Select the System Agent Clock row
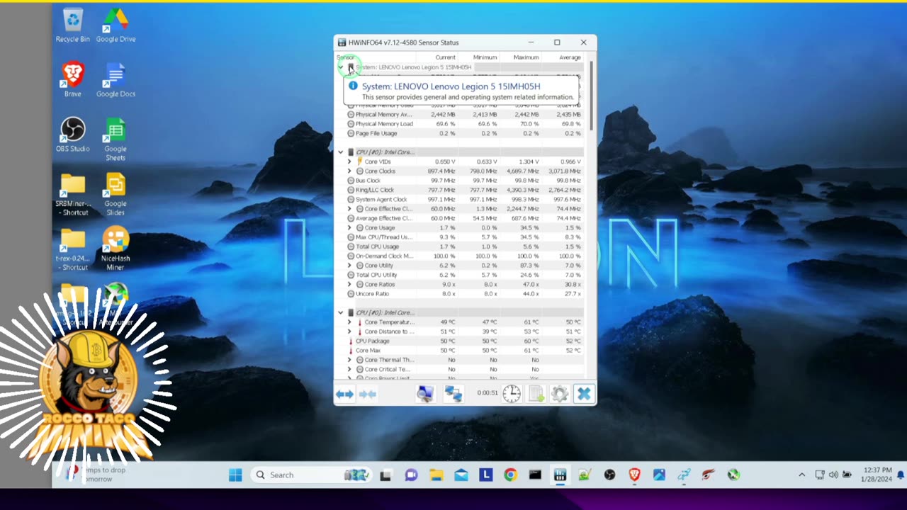The image size is (907, 510). [x=464, y=199]
